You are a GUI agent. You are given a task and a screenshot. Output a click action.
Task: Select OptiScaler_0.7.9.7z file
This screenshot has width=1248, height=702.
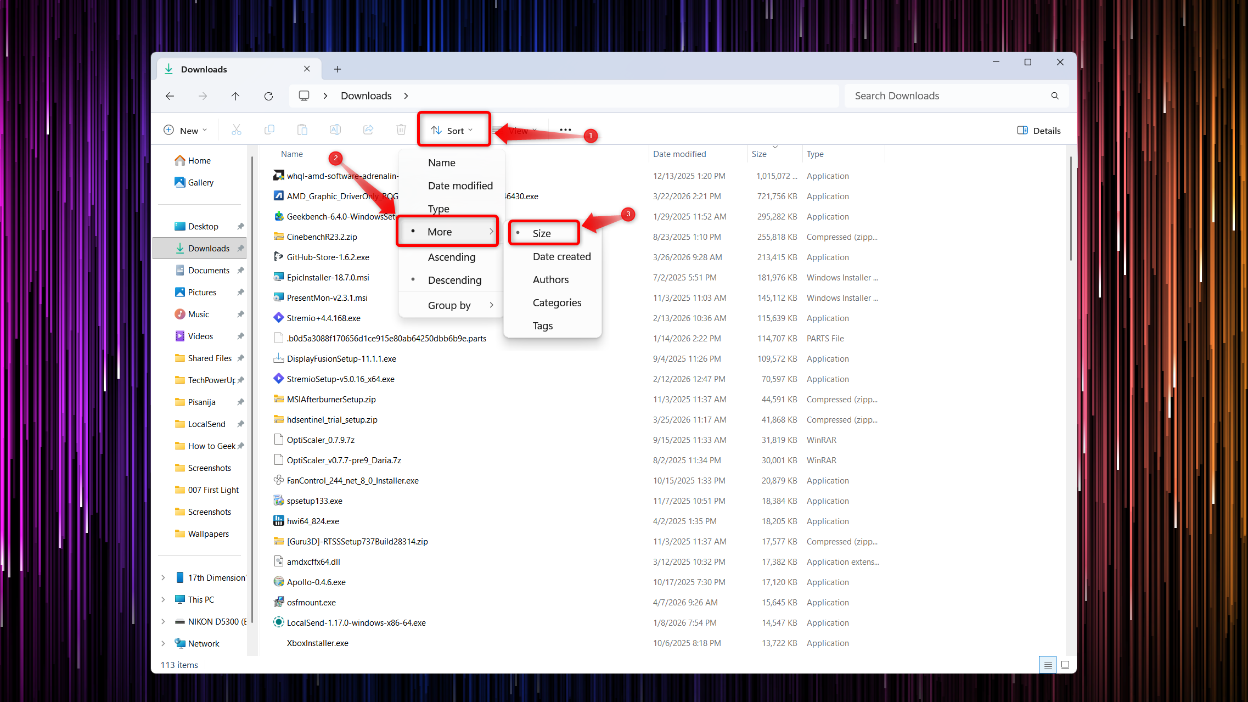[321, 440]
